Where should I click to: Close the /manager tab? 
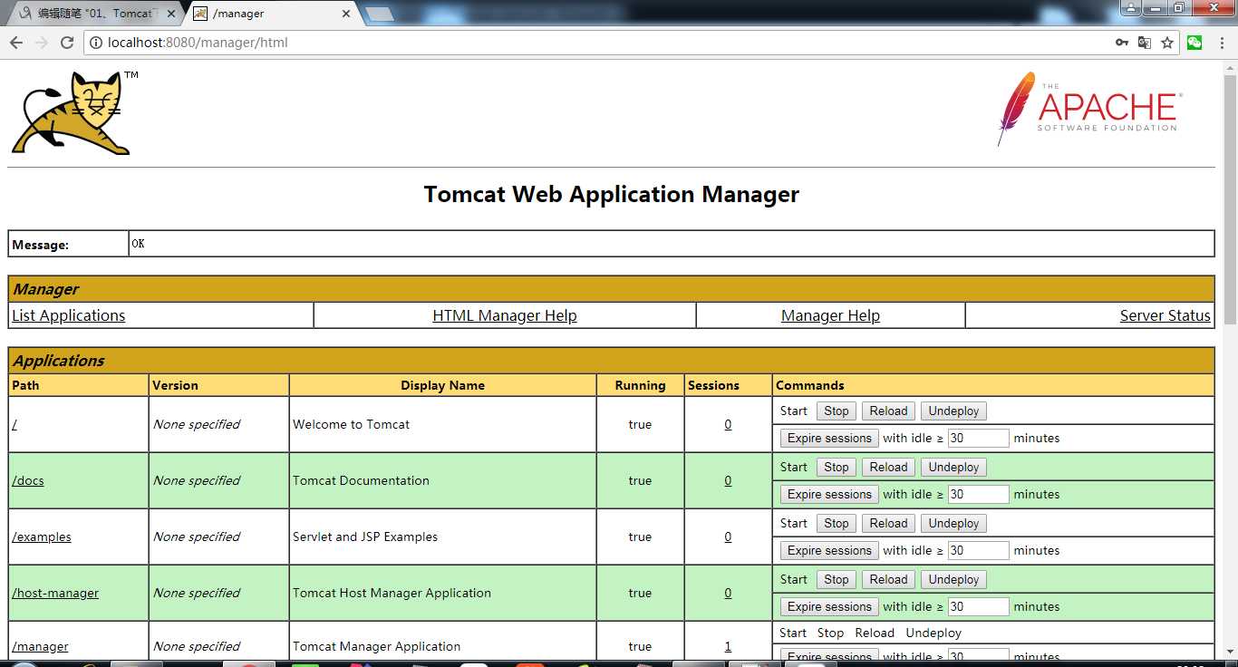tap(345, 14)
